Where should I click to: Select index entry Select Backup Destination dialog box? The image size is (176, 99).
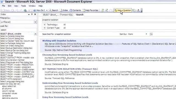pos(16,48)
